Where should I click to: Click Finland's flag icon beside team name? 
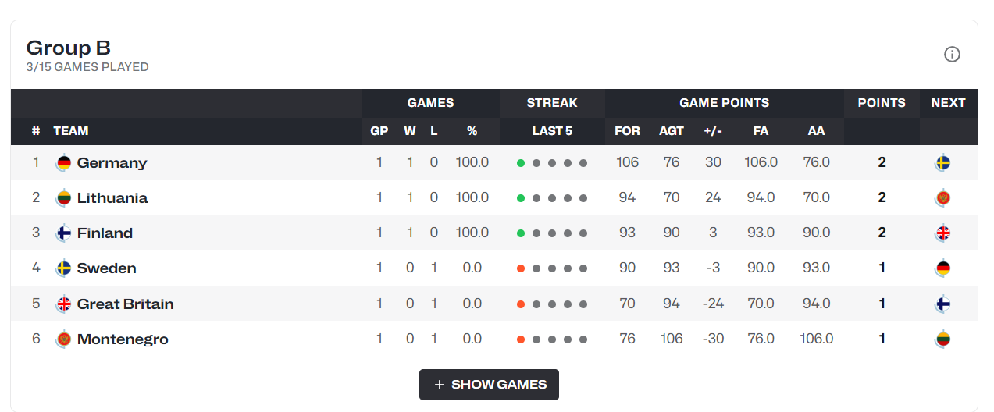coord(63,233)
